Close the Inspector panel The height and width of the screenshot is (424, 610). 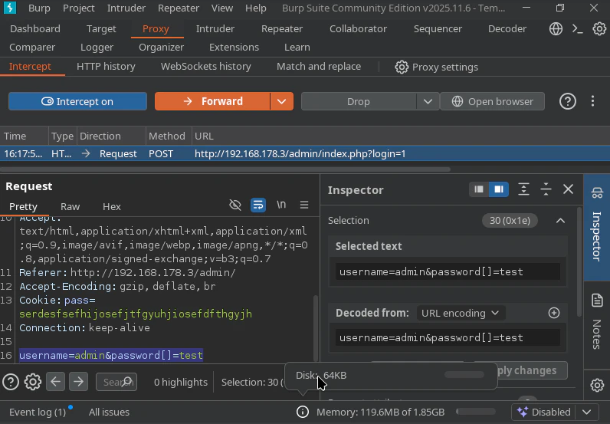coord(568,189)
